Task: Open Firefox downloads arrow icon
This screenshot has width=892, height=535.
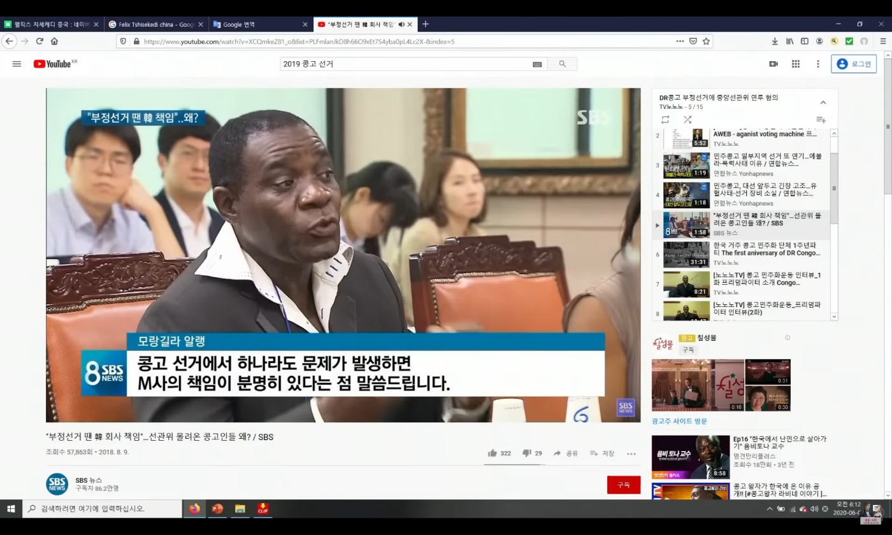Action: click(775, 41)
